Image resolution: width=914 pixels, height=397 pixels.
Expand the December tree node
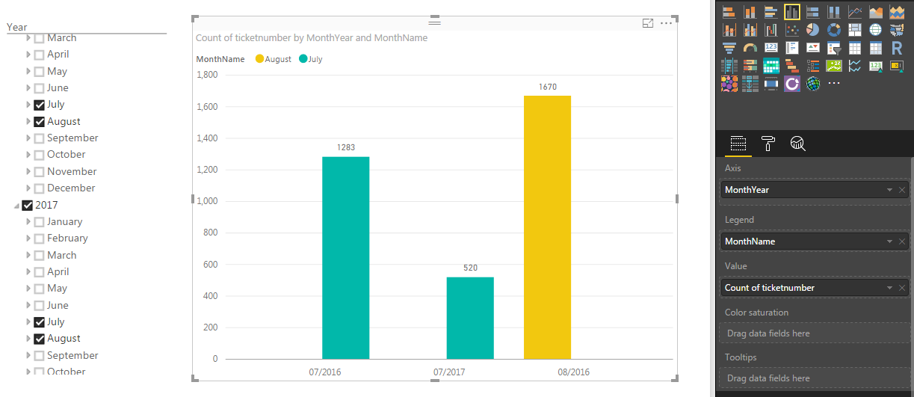[29, 188]
